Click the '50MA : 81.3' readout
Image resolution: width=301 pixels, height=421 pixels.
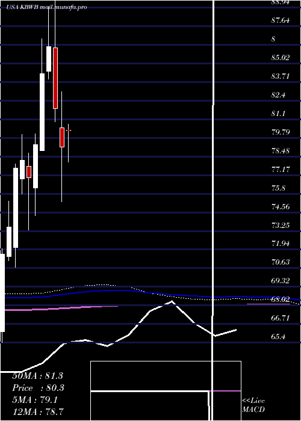tap(37, 376)
